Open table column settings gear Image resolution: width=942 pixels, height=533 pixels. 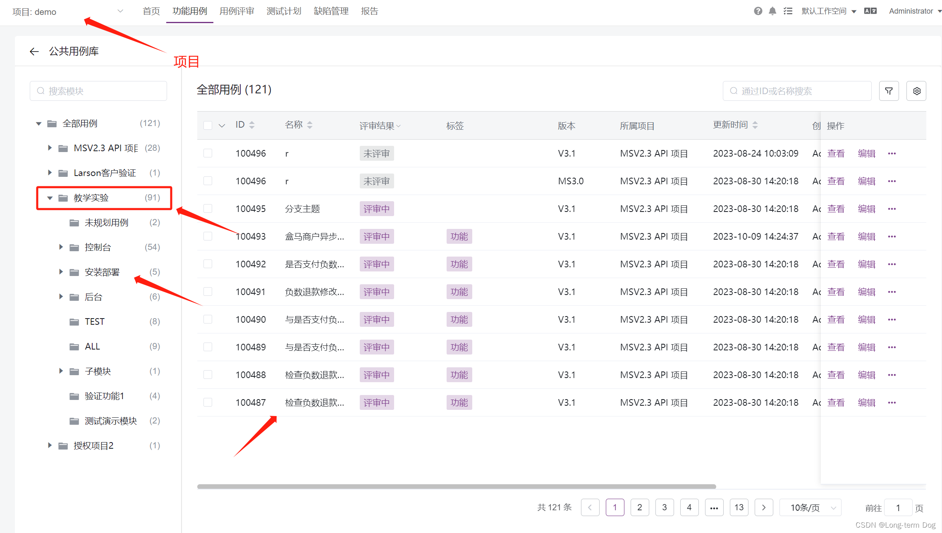(916, 91)
